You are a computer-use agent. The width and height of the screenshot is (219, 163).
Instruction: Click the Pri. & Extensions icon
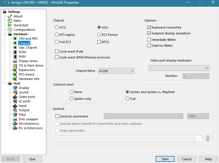[x=15, y=128]
